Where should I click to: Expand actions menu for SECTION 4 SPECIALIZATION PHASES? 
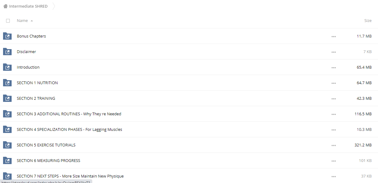(x=333, y=130)
